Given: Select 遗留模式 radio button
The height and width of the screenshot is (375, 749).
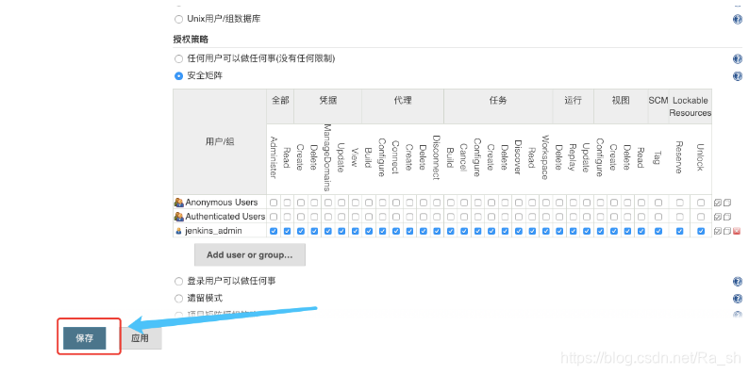Looking at the screenshot, I should (178, 299).
